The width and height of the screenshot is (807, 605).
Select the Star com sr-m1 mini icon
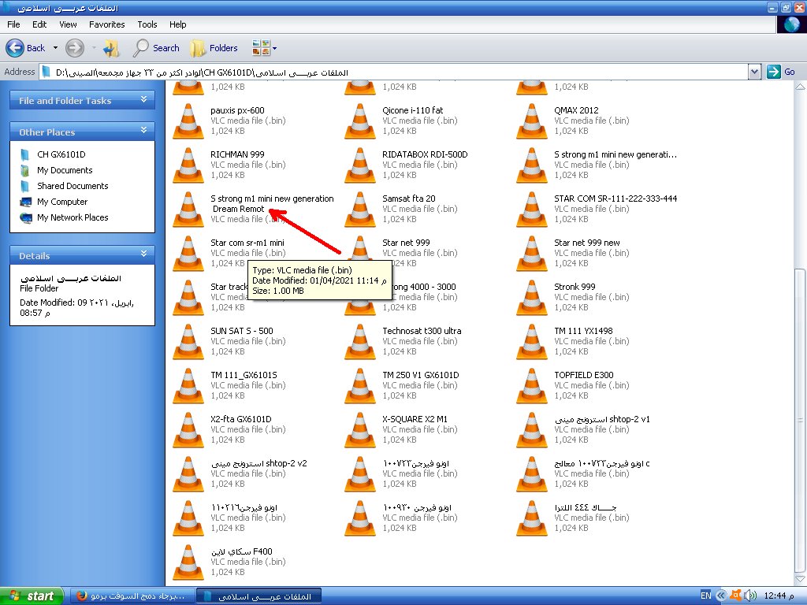(188, 254)
